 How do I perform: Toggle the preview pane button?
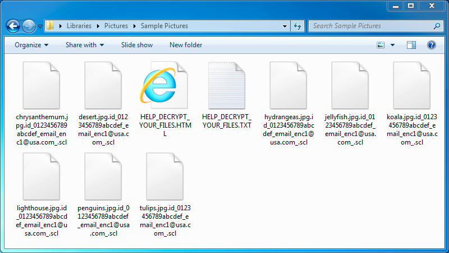(411, 45)
